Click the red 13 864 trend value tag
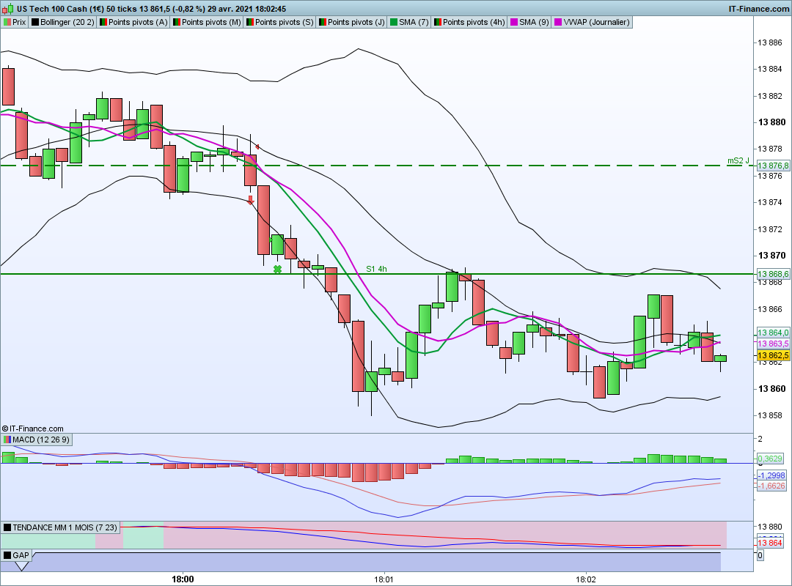Image resolution: width=792 pixels, height=586 pixels. [x=770, y=543]
